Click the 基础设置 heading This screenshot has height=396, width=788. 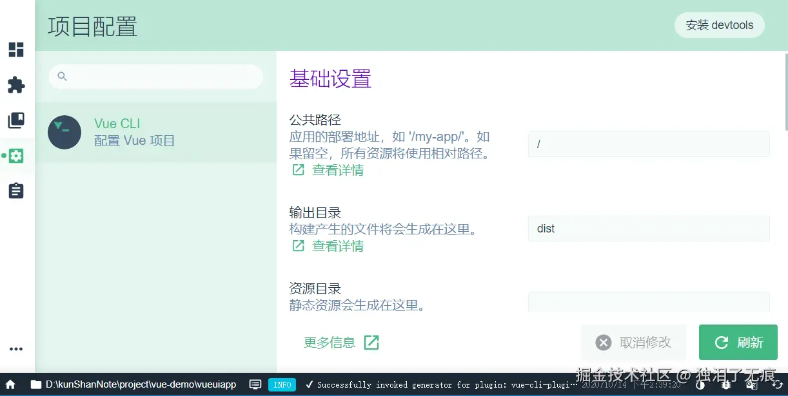331,79
